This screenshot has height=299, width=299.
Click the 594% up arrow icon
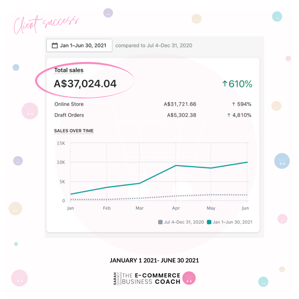tap(234, 104)
